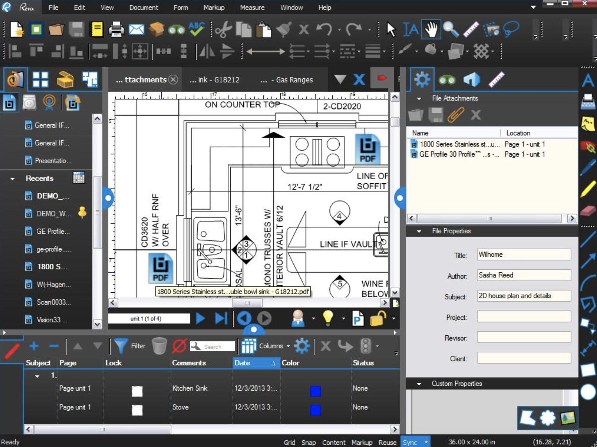This screenshot has height=447, width=597.
Task: Click the Next Page play arrow
Action: pyautogui.click(x=200, y=318)
